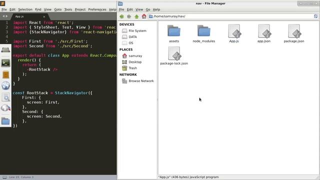Open the Goto menu
The height and width of the screenshot is (180, 320).
58,9
